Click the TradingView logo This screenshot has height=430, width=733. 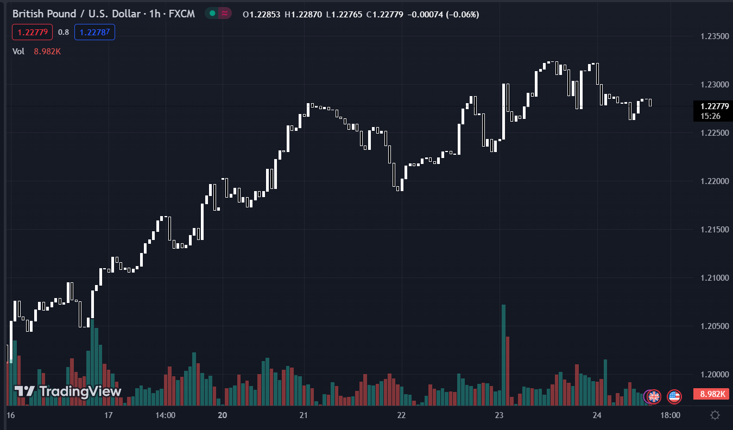(x=68, y=391)
